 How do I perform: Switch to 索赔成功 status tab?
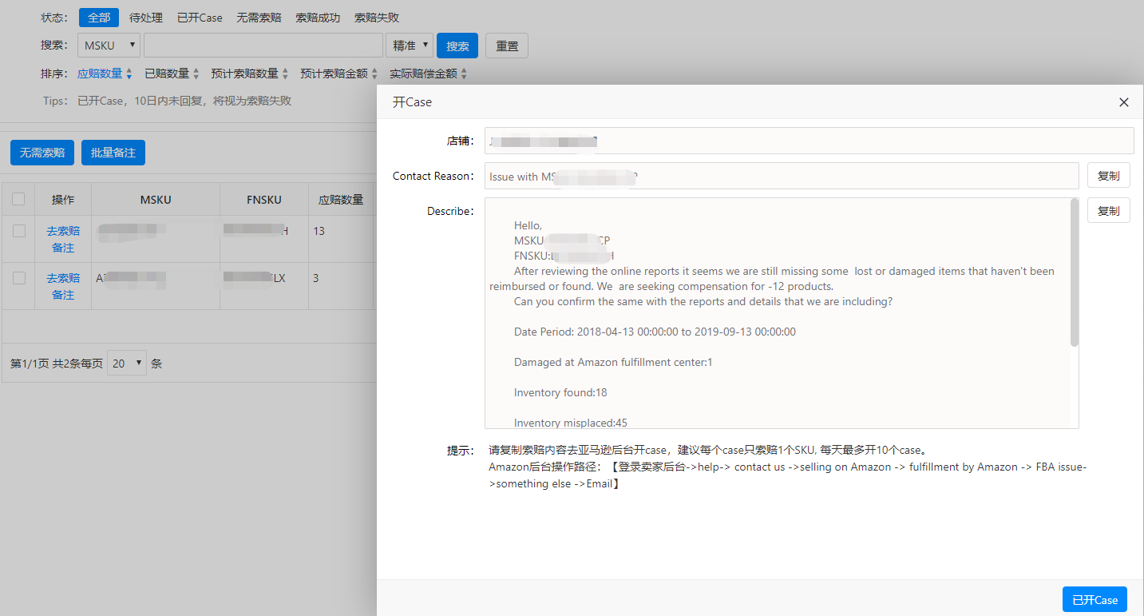pos(317,18)
